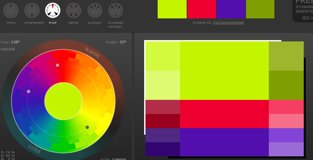The height and width of the screenshot is (160, 313).
Task: Pick the analogic scheme icon
Action: point(95,10)
